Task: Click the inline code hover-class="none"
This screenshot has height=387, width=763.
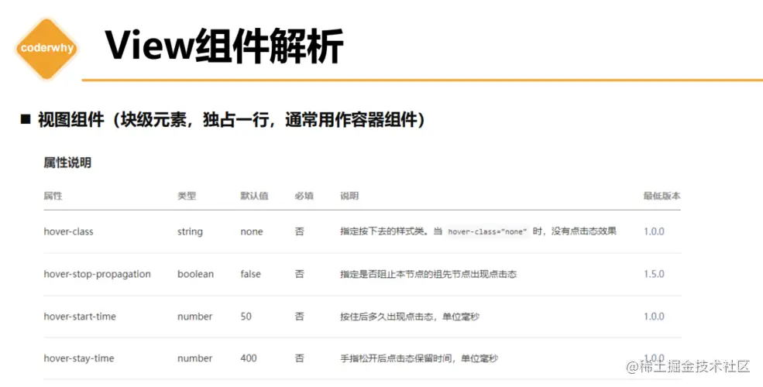Action: (487, 232)
